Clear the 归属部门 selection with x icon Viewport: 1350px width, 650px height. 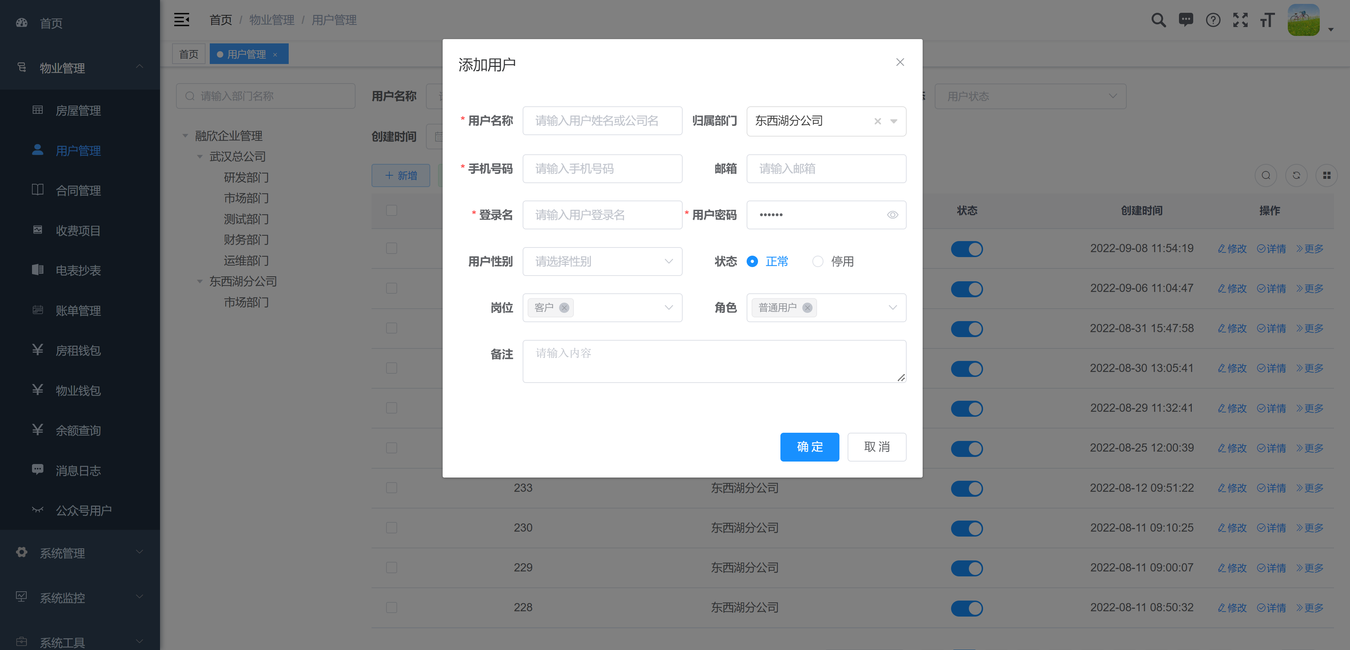coord(878,121)
